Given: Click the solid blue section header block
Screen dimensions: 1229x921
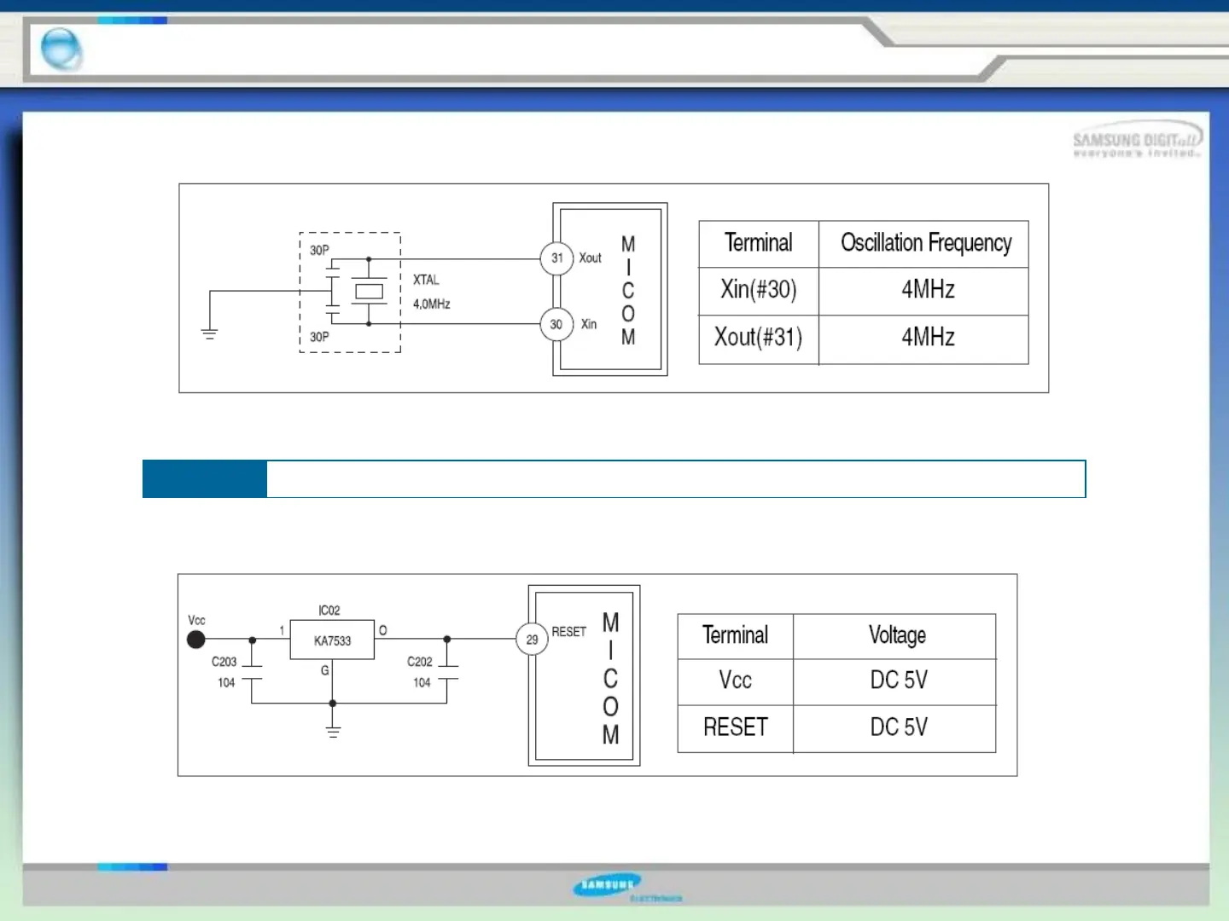Looking at the screenshot, I should pyautogui.click(x=205, y=478).
